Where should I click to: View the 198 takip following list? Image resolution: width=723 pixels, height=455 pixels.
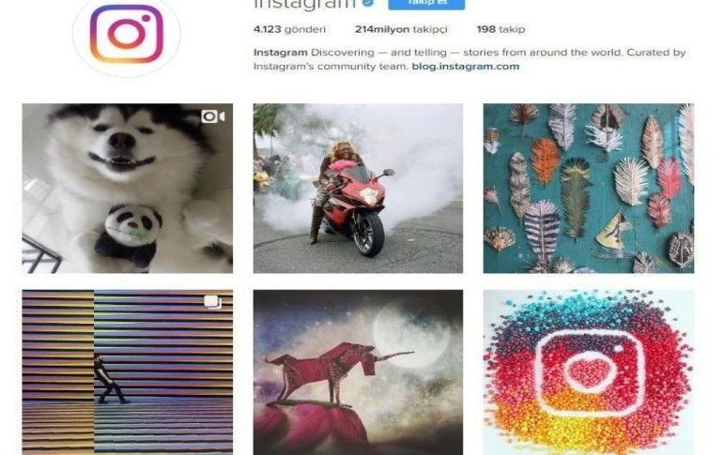pyautogui.click(x=500, y=29)
